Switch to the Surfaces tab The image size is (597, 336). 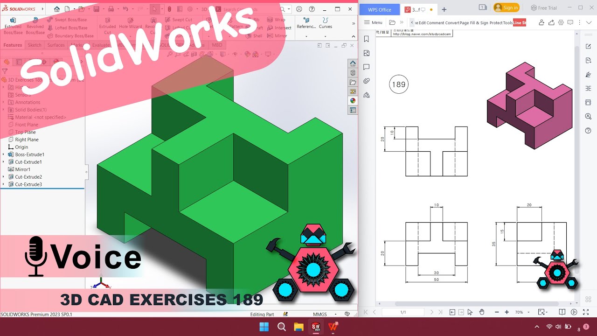(56, 45)
